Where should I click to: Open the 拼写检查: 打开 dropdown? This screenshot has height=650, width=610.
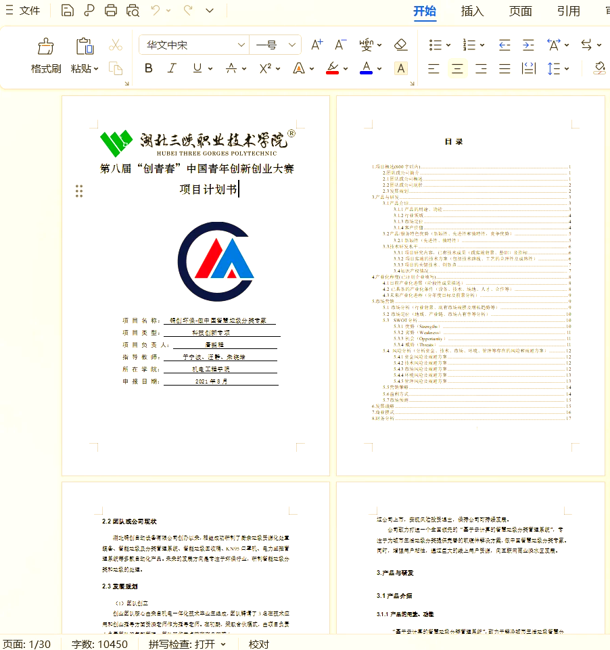[187, 644]
